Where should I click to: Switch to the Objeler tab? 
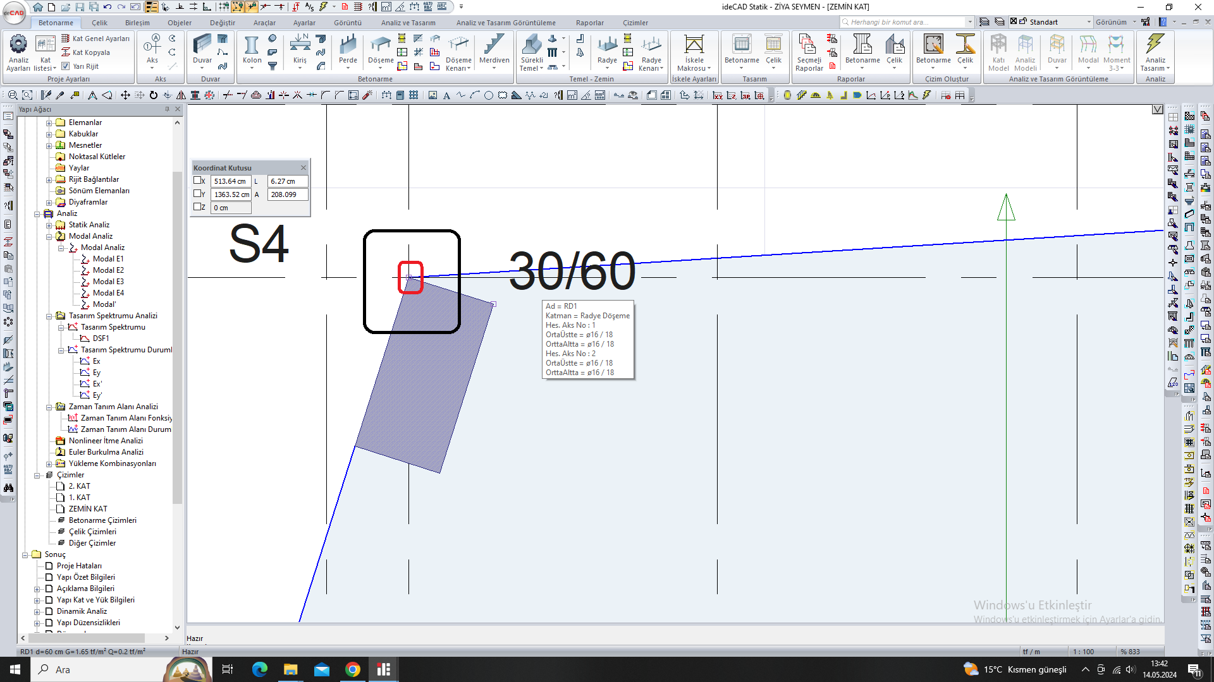click(180, 23)
